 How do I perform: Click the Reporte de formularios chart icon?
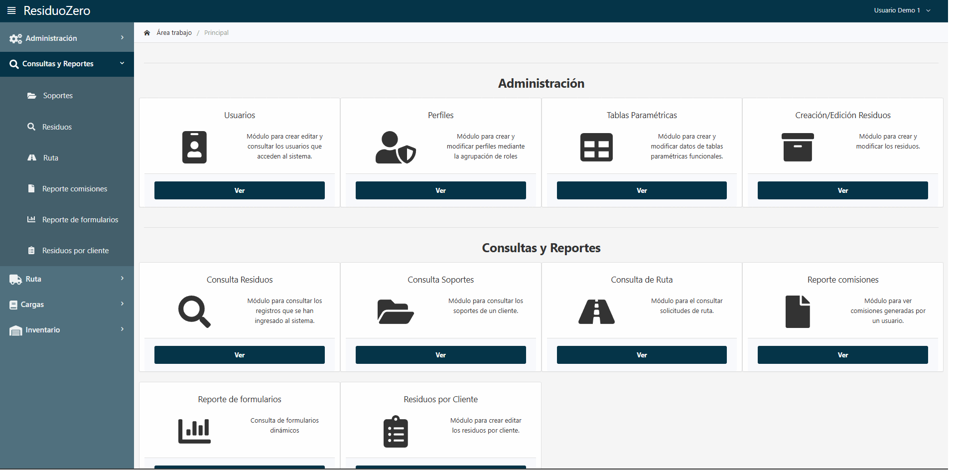click(x=194, y=431)
